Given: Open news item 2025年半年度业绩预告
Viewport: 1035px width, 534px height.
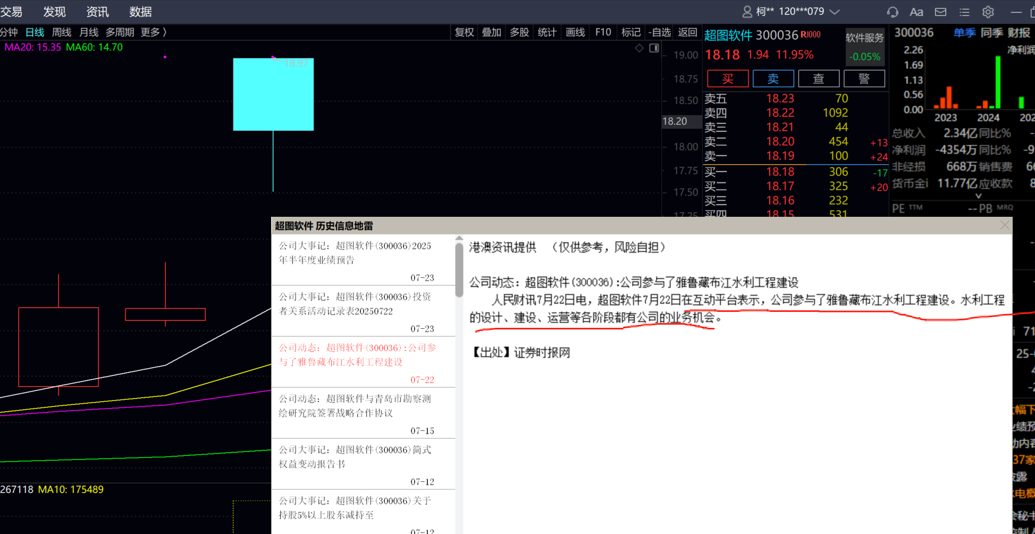Looking at the screenshot, I should pyautogui.click(x=364, y=261).
